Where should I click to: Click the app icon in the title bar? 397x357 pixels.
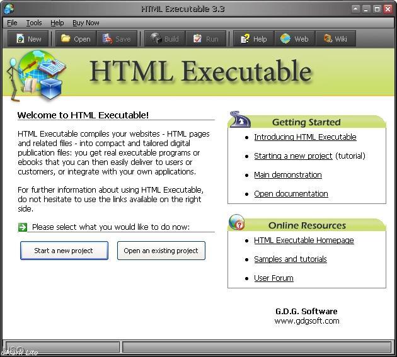pyautogui.click(x=9, y=9)
